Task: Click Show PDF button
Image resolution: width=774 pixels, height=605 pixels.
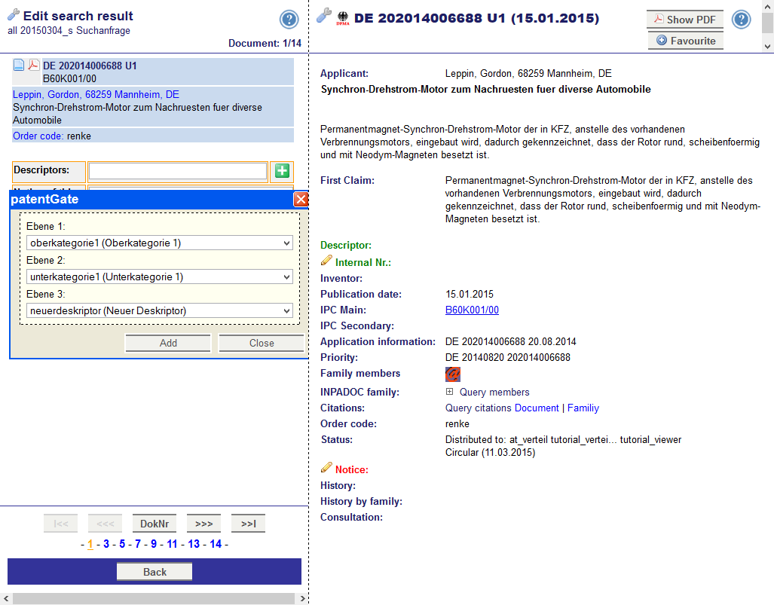Action: (x=685, y=20)
